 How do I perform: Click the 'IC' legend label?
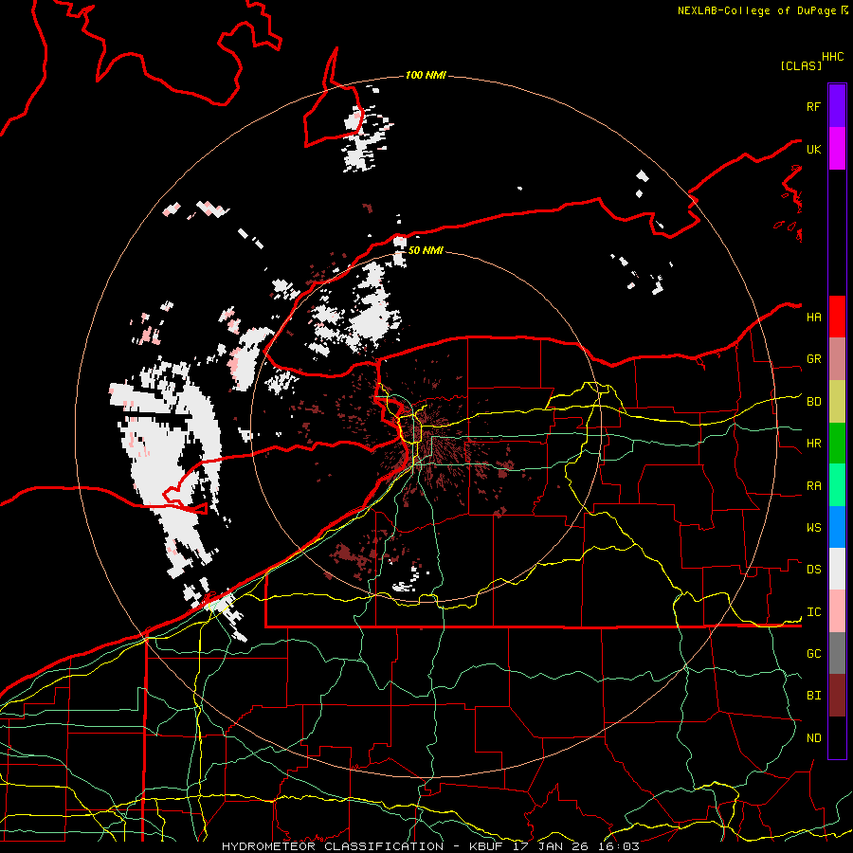813,612
